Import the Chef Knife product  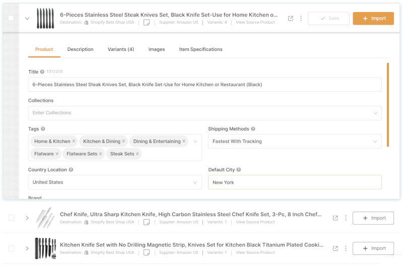pyautogui.click(x=373, y=218)
